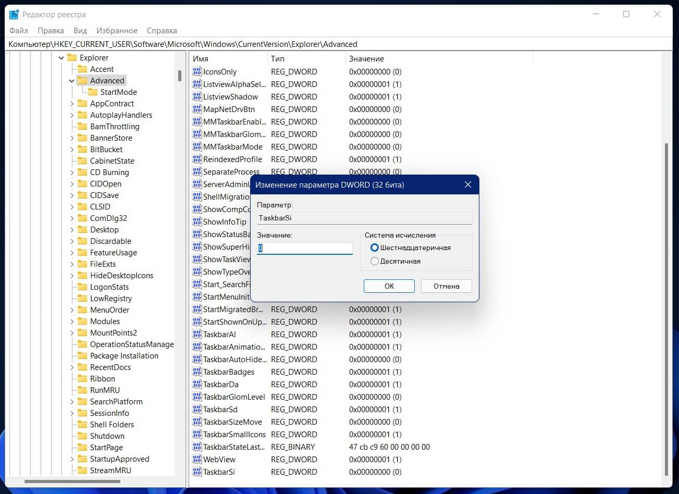Open the Вид menu
679x494 pixels.
coord(80,31)
